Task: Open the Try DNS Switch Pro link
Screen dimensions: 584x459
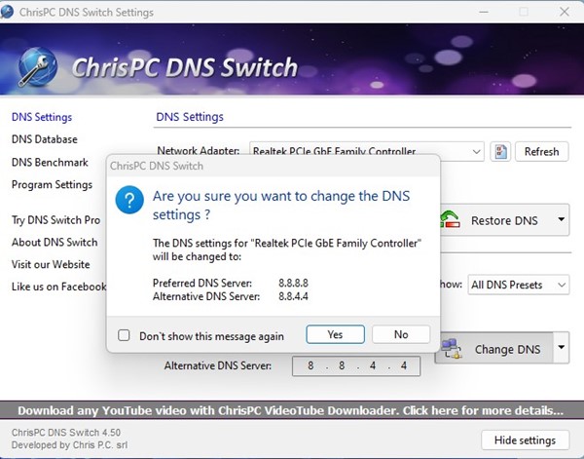Action: click(x=55, y=220)
